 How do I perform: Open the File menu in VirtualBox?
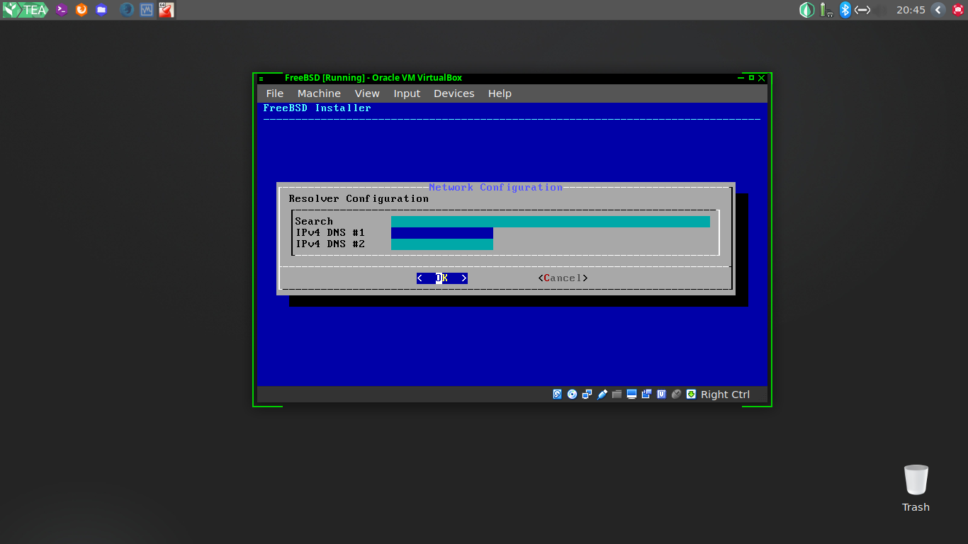click(275, 93)
